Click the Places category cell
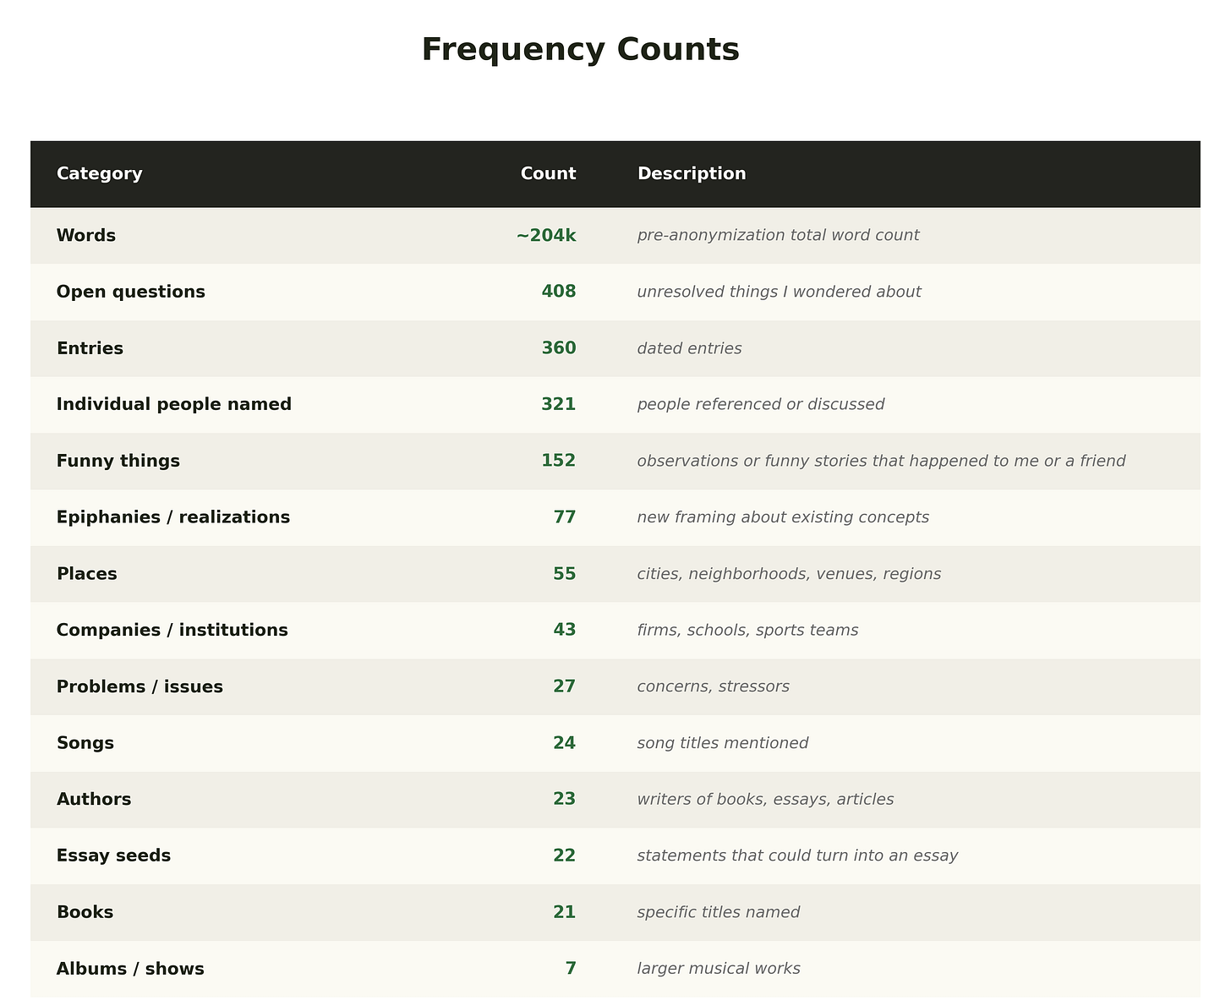This screenshot has height=1006, width=1231. pos(87,574)
